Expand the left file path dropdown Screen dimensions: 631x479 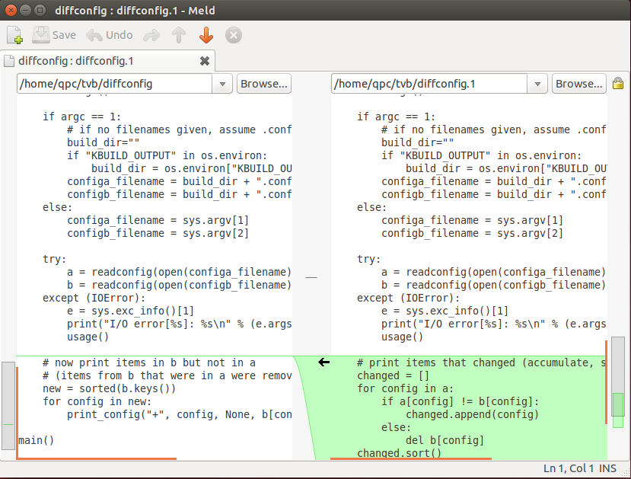point(222,84)
